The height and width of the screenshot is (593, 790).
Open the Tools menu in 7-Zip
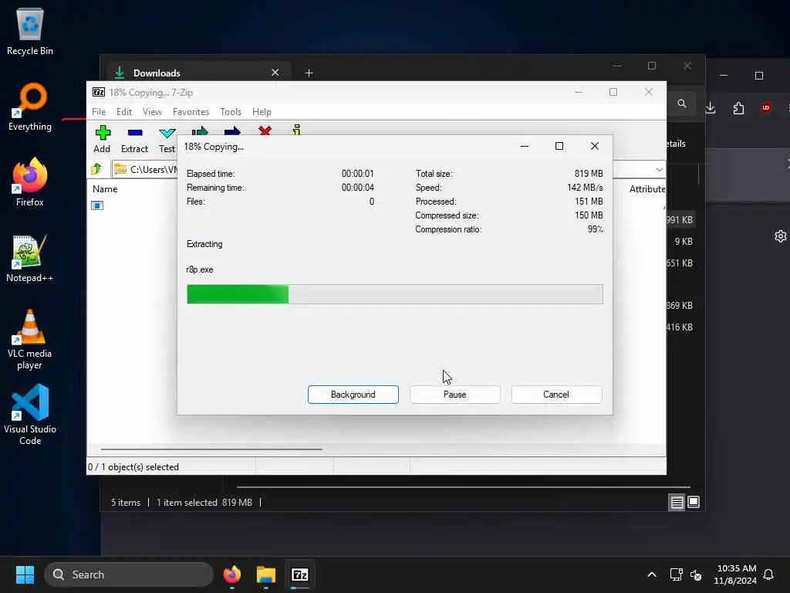[231, 112]
